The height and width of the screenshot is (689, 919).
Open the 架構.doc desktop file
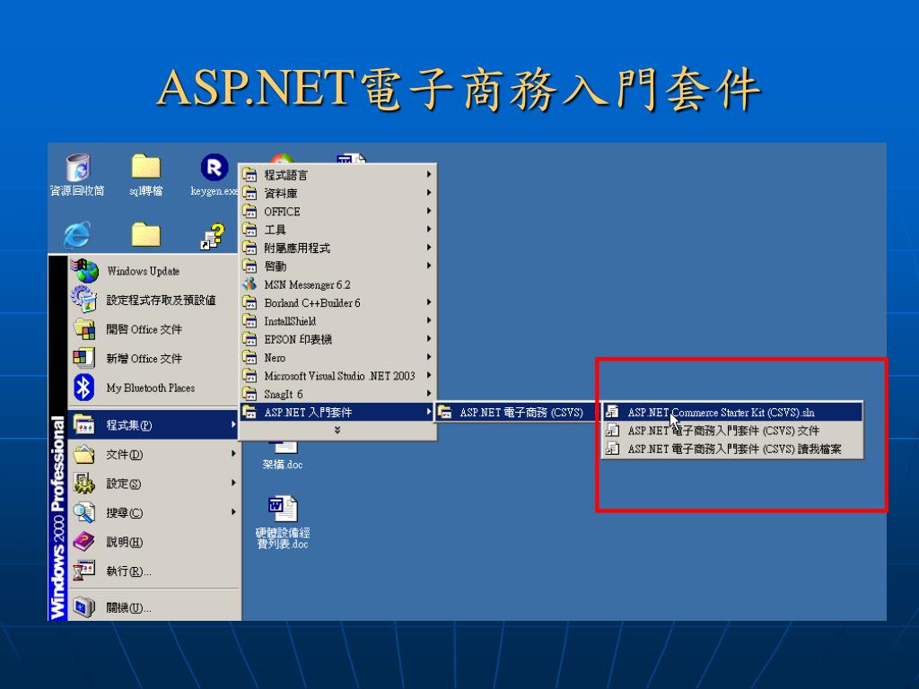pos(283,456)
